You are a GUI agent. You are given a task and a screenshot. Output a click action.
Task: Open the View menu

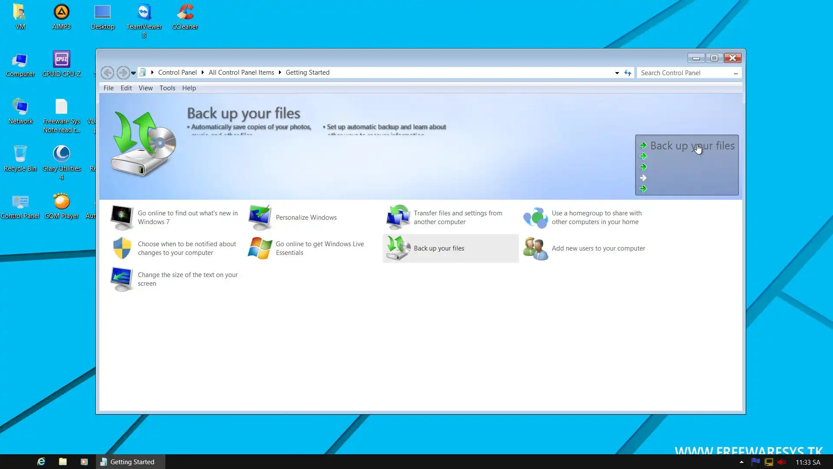click(145, 88)
